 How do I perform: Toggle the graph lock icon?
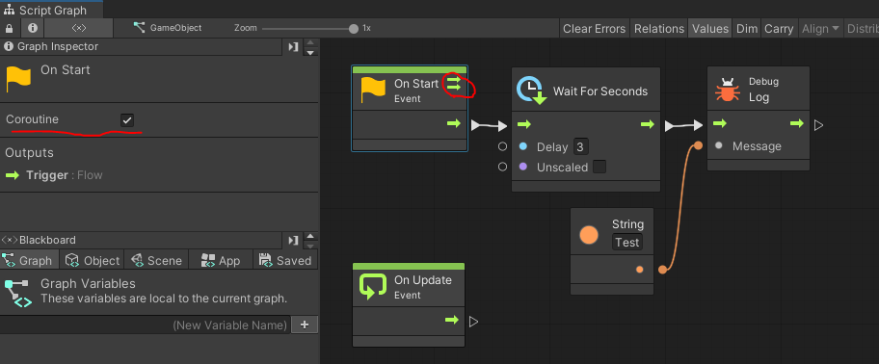point(9,28)
